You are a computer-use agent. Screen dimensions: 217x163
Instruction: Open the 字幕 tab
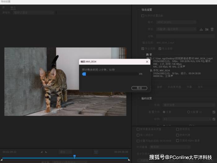coord(189,87)
